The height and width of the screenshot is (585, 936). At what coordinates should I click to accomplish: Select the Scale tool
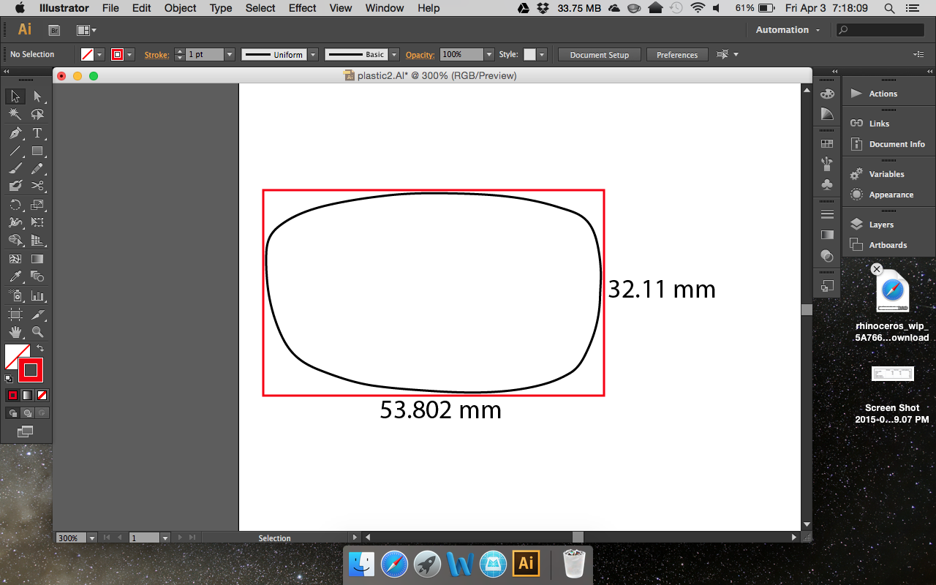click(37, 205)
